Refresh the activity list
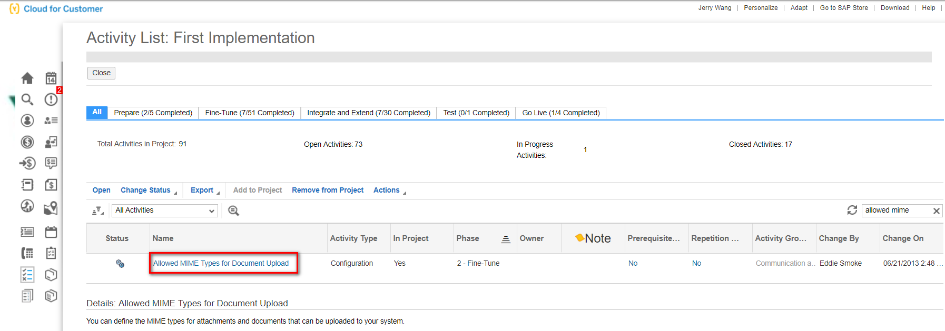The height and width of the screenshot is (331, 945). coord(852,210)
